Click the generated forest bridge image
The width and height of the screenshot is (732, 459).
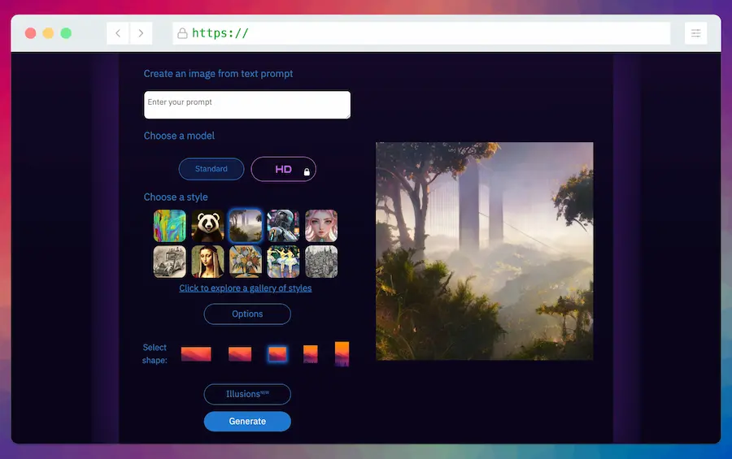coord(485,251)
